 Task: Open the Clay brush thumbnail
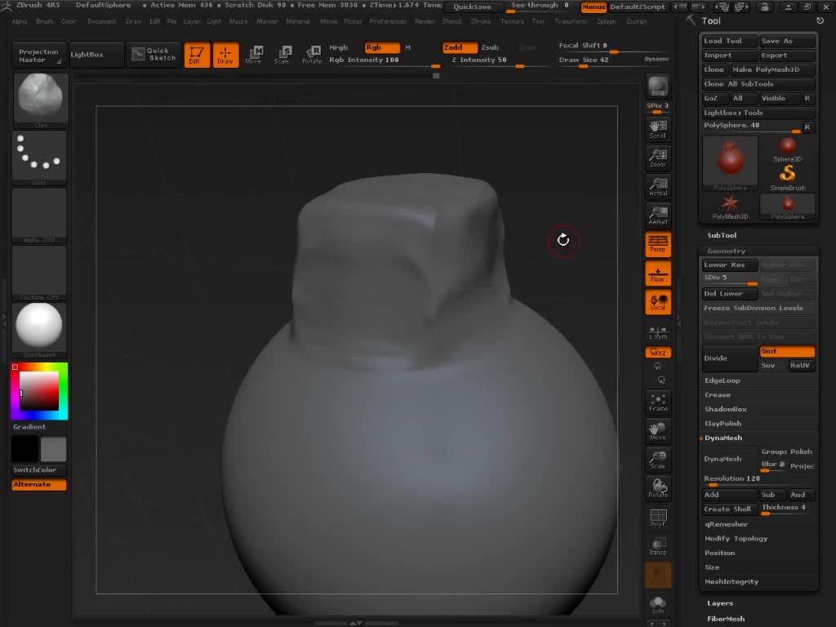40,100
